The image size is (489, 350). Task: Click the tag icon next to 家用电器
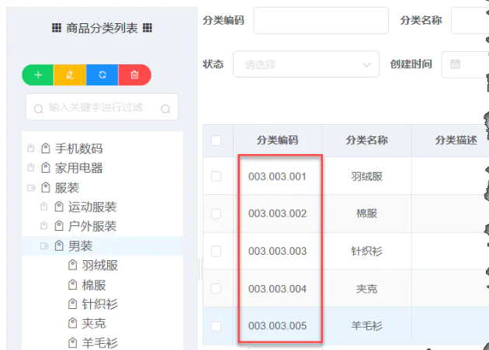[46, 168]
